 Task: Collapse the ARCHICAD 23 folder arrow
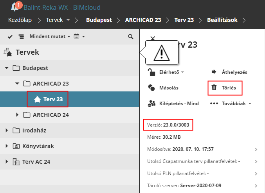click(x=17, y=84)
